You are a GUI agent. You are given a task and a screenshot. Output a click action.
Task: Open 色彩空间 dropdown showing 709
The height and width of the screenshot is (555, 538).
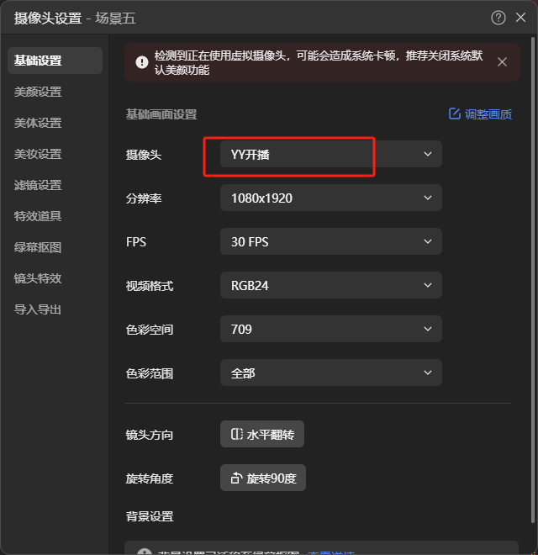(x=331, y=329)
